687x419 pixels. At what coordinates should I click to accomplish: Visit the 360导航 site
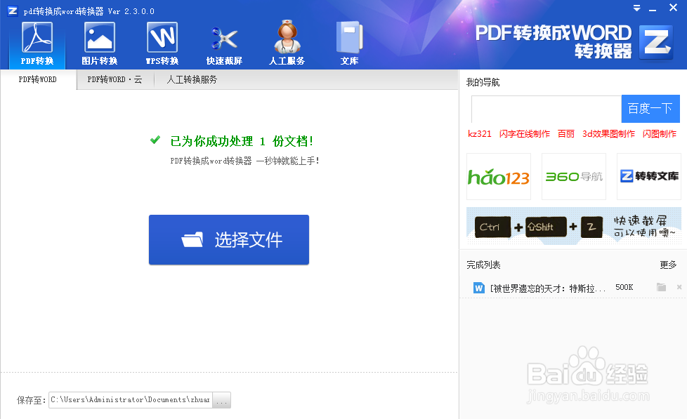(x=573, y=177)
